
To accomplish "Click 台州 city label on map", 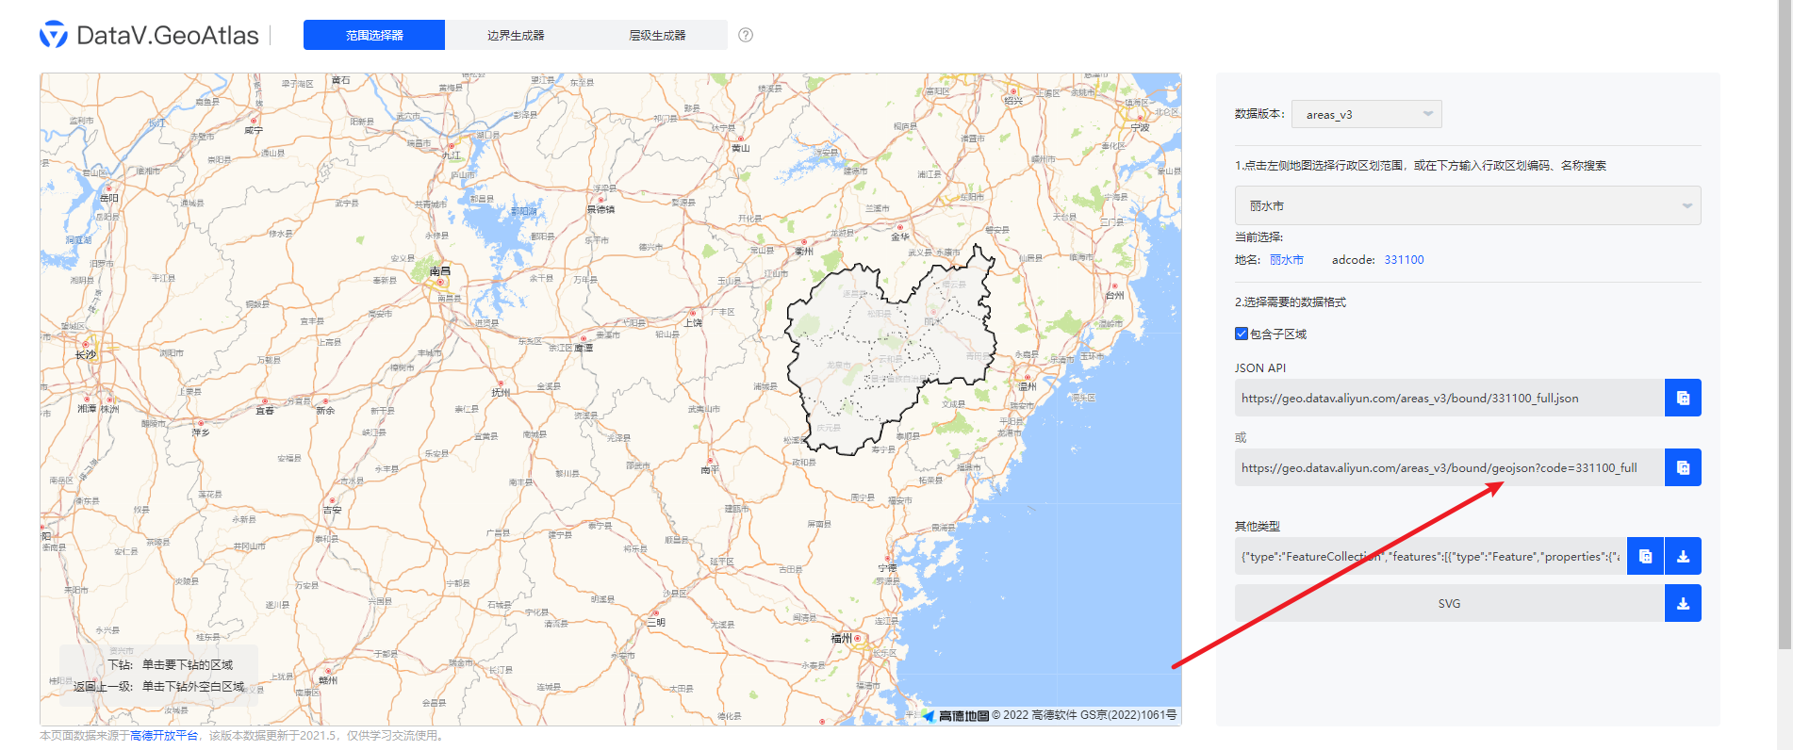I will click(1114, 295).
